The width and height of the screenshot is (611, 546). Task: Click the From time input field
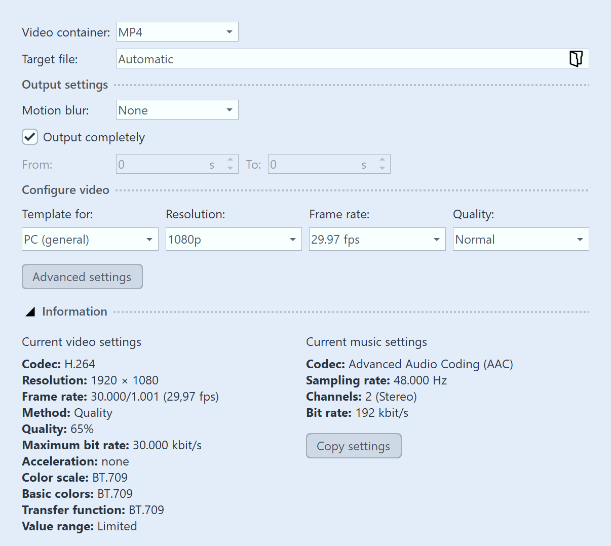click(162, 165)
